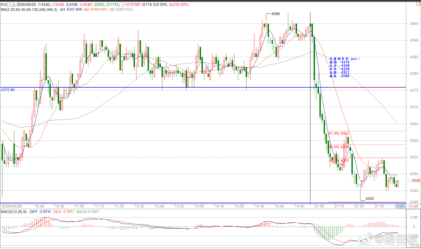The image size is (421, 249).
Task: Select the 4398 high price marker
Action: [x=275, y=14]
